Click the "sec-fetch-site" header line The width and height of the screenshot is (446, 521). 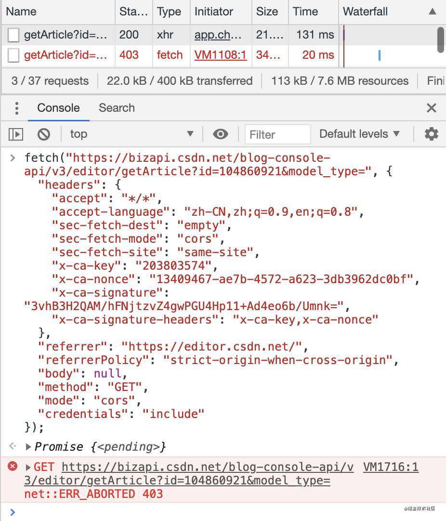pos(155,252)
